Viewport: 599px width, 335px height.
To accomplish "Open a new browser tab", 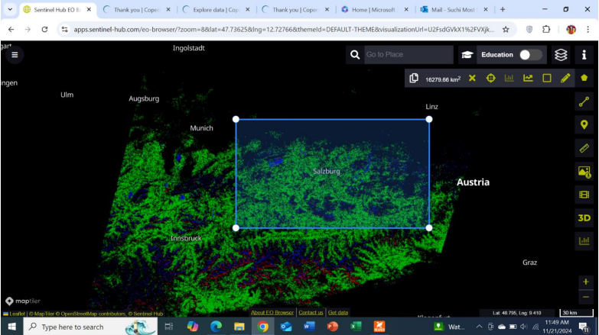I will 503,9.
